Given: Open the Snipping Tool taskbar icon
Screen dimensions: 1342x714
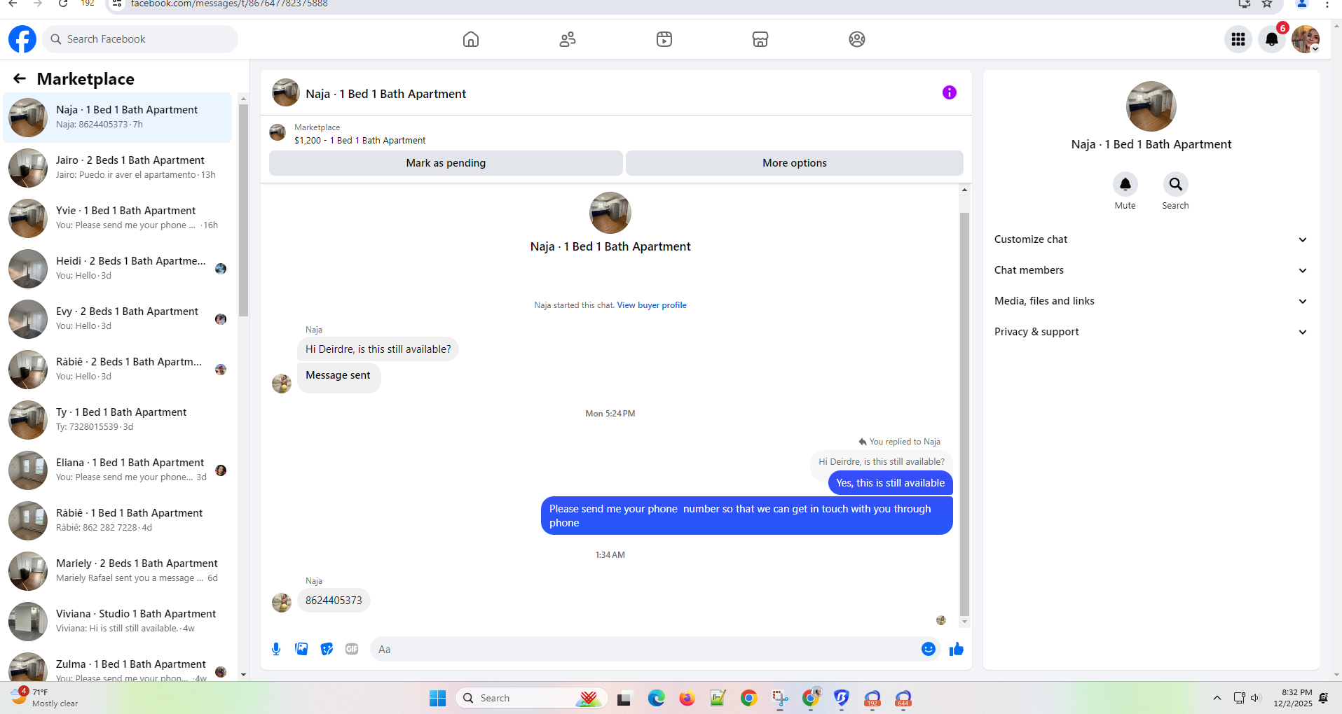Looking at the screenshot, I should (780, 698).
